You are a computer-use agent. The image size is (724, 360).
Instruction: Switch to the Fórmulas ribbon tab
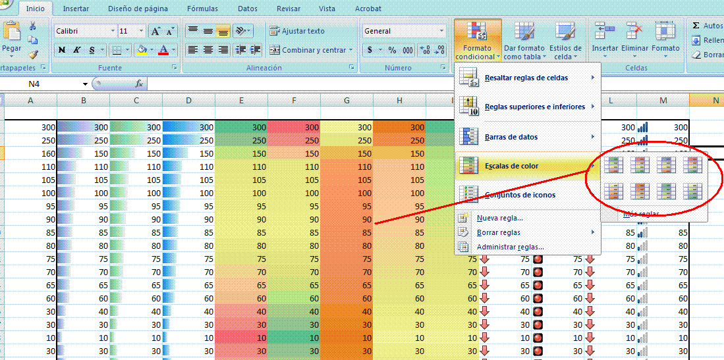[x=202, y=9]
